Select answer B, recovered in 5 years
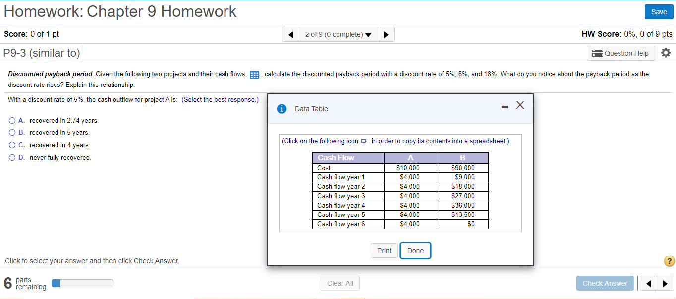 (11, 132)
